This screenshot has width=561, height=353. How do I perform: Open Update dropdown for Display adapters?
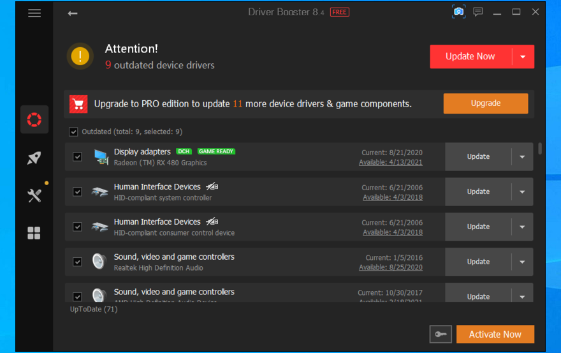click(x=522, y=156)
